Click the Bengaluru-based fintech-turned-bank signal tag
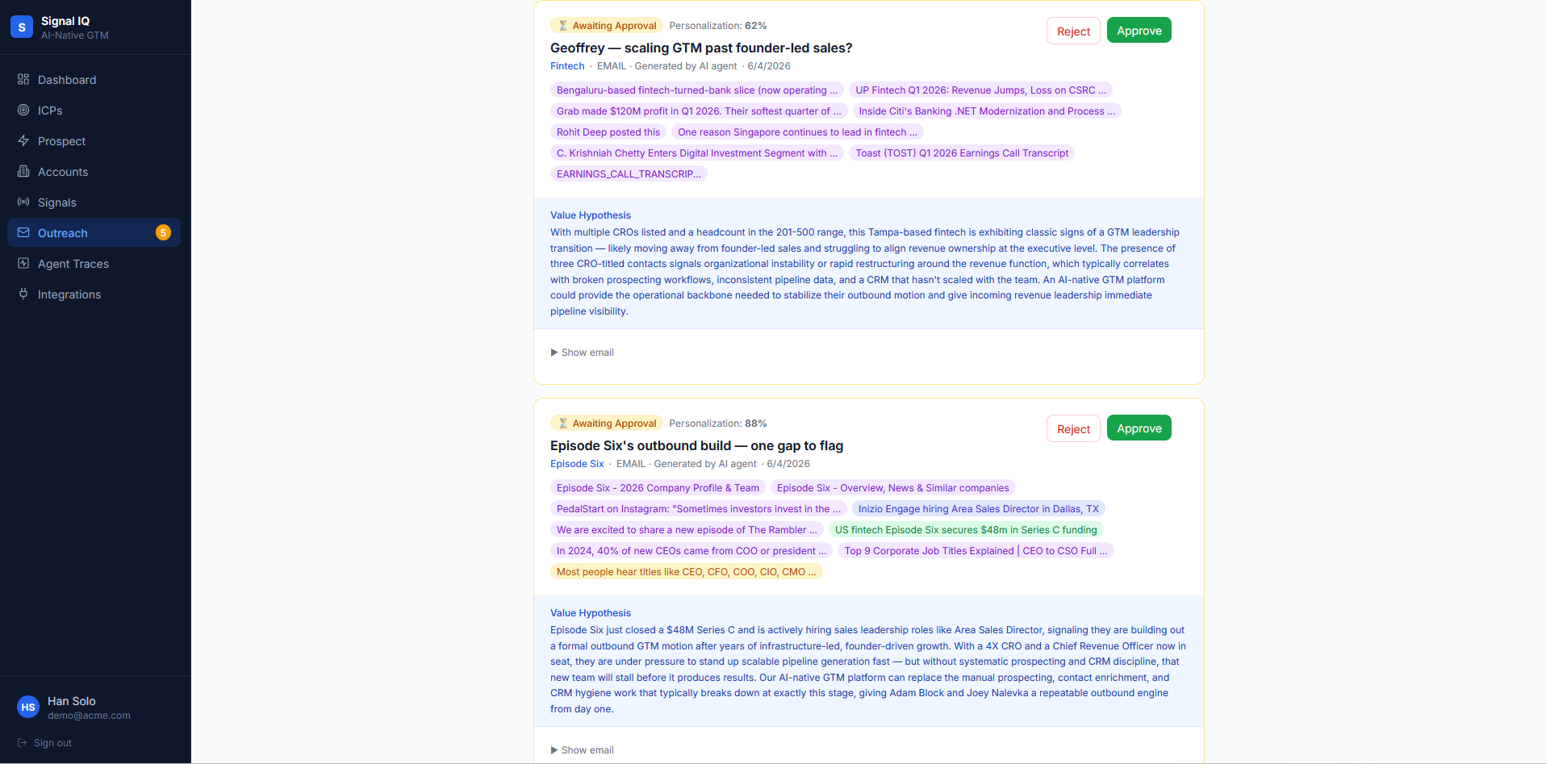The height and width of the screenshot is (764, 1546). pos(697,90)
